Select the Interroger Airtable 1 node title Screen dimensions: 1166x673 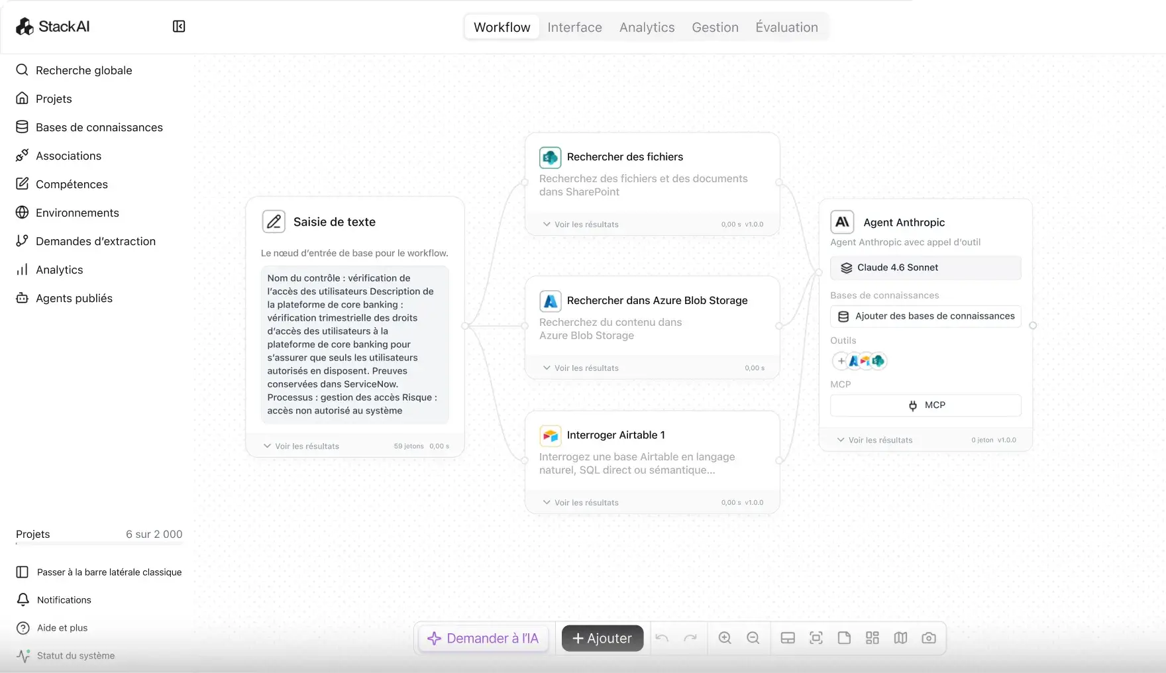(615, 435)
